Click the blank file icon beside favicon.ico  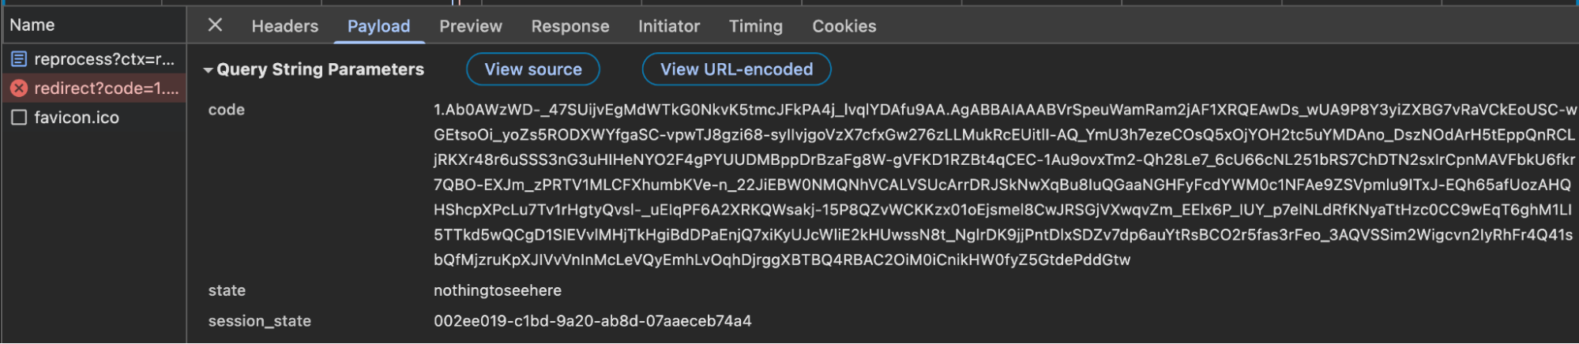(19, 118)
